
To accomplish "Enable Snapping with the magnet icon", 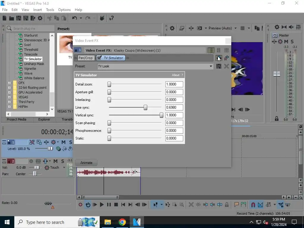I will 253,205.
